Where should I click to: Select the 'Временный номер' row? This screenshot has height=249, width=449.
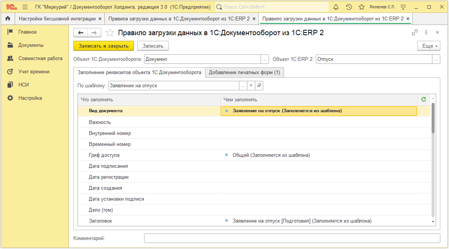tap(254, 144)
